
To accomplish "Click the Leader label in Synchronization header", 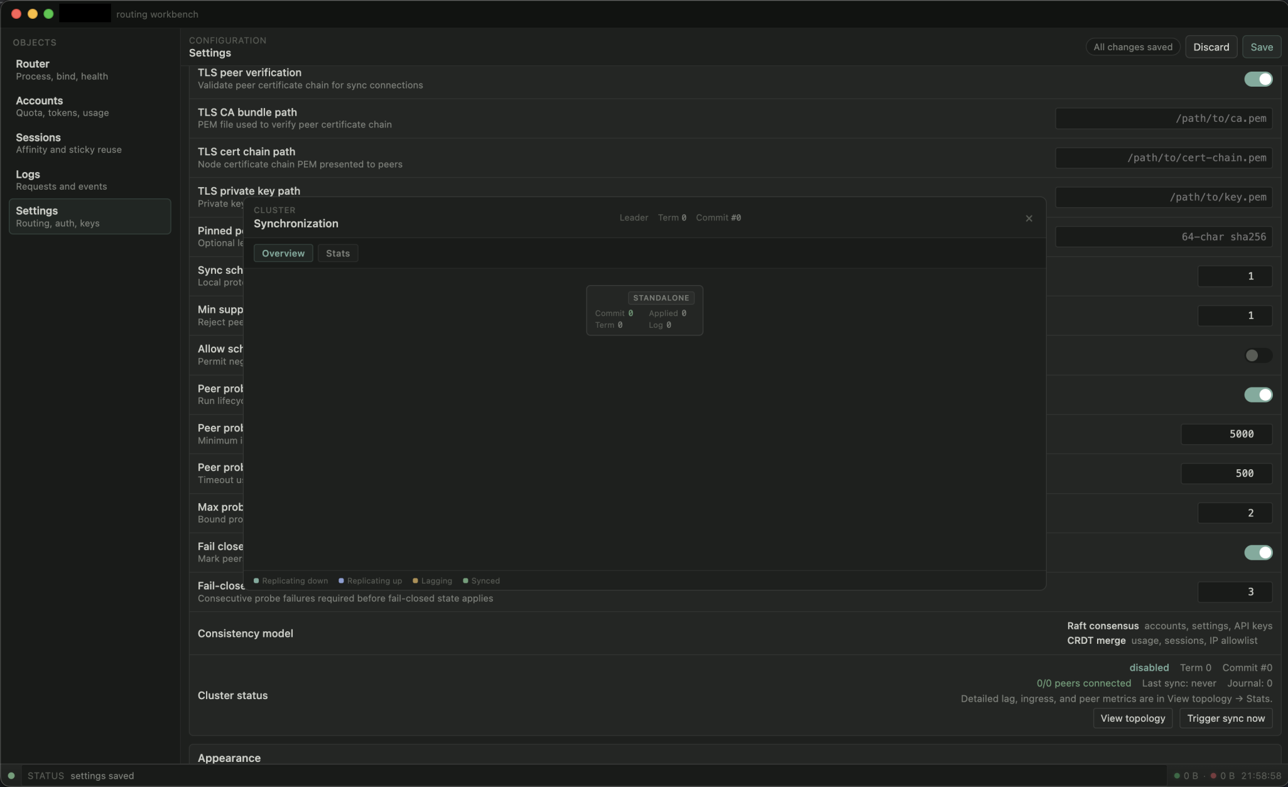I will point(634,218).
